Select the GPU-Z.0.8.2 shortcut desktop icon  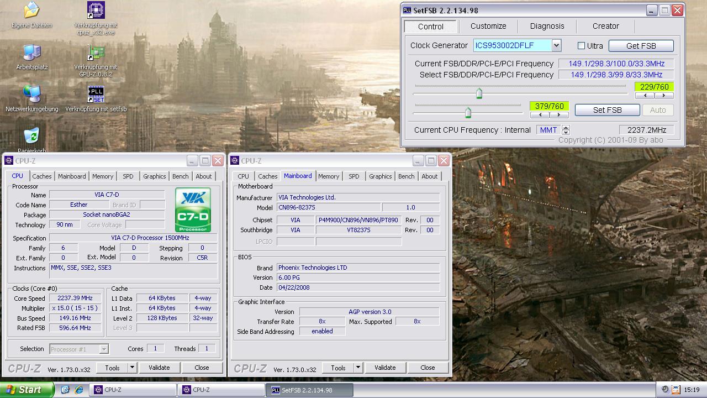(96, 53)
